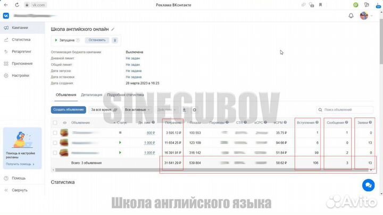Open Статистика in sidebar

pos(22,39)
